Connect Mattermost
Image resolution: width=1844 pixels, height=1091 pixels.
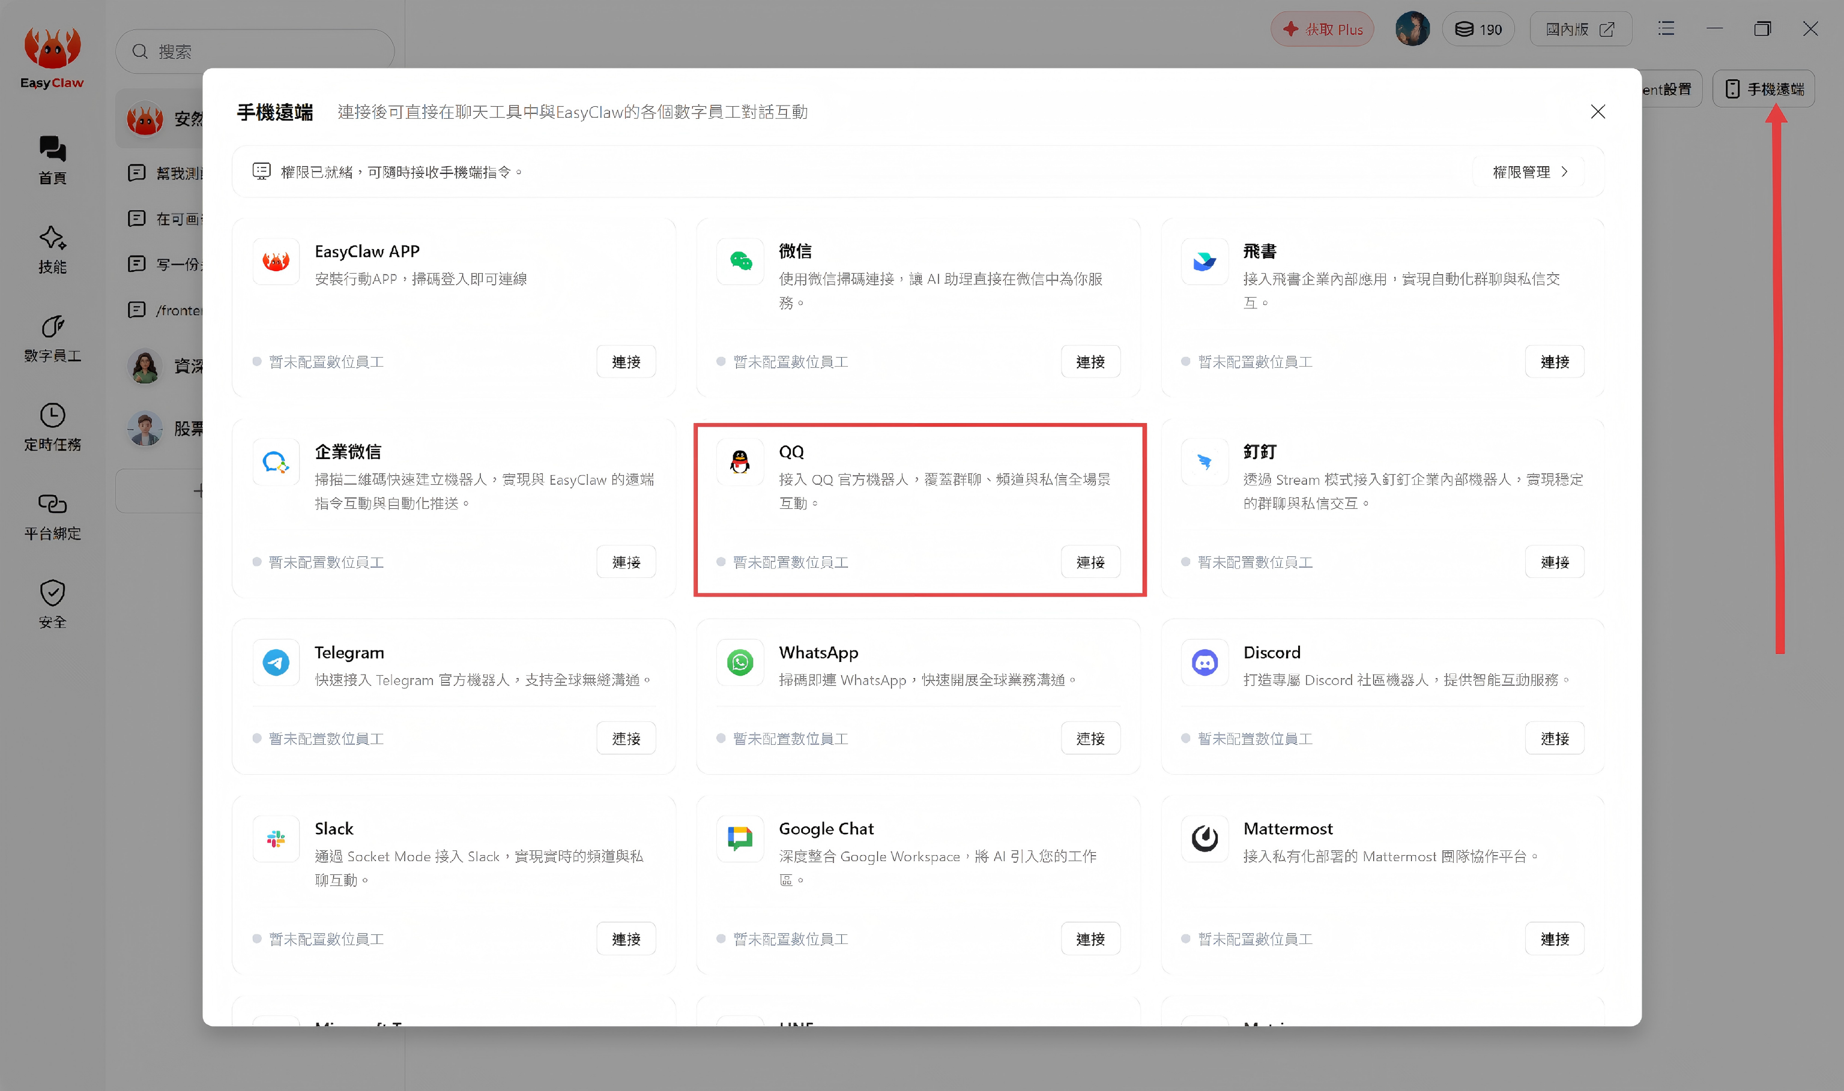click(1555, 940)
